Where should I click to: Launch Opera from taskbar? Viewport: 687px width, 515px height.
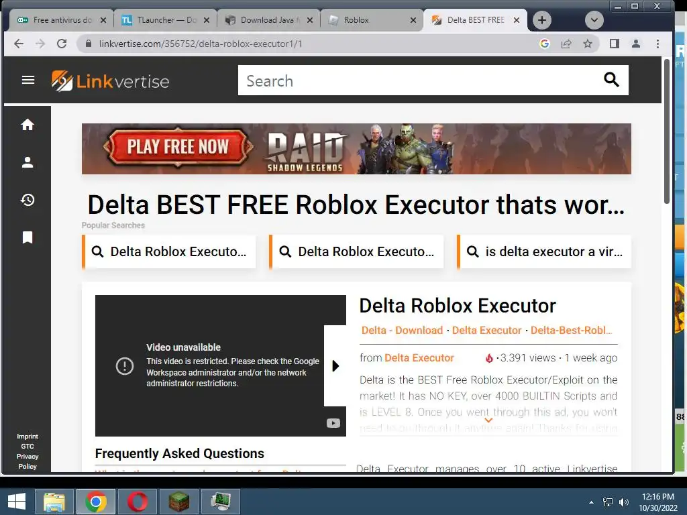tap(138, 502)
